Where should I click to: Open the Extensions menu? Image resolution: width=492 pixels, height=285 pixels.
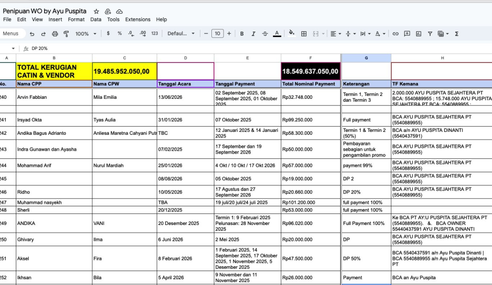point(138,20)
